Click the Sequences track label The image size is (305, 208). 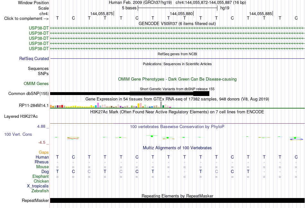[38, 68]
